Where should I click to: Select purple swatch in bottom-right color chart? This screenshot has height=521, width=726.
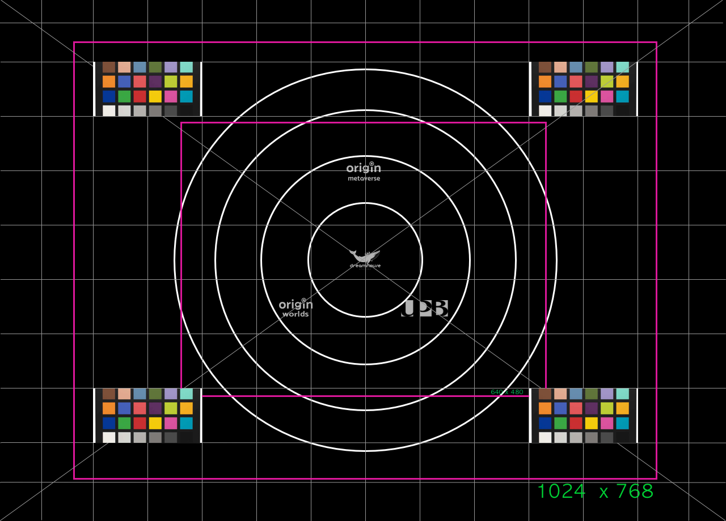[592, 408]
